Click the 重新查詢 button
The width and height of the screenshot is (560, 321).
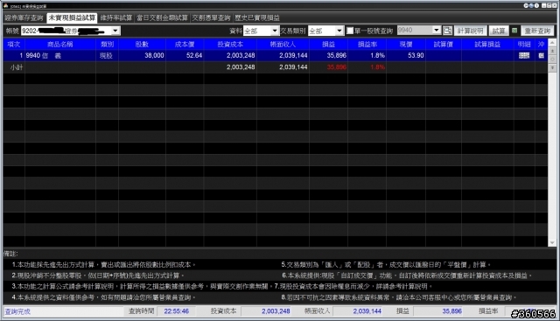pyautogui.click(x=537, y=31)
